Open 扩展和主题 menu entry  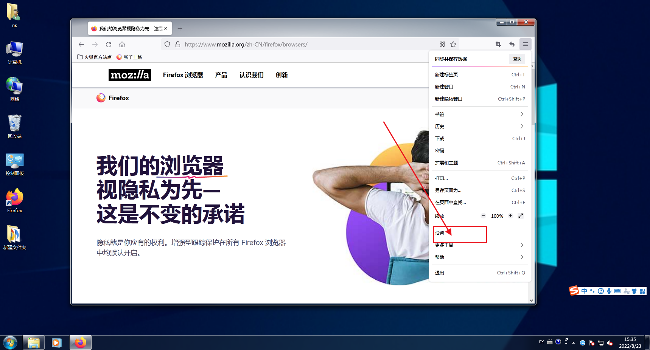pos(480,163)
